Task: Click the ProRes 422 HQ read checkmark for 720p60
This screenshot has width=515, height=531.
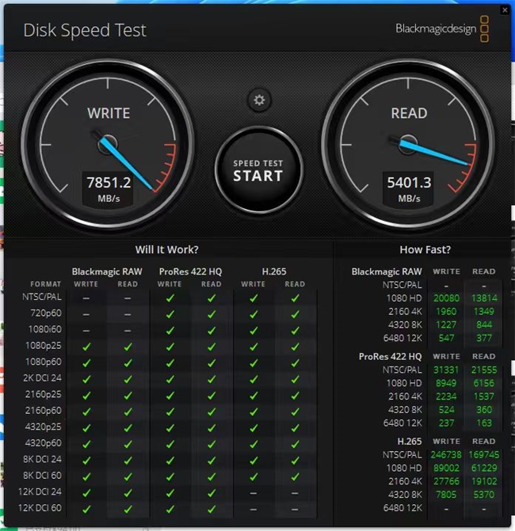Action: (x=212, y=314)
